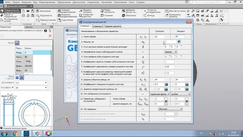243x137 pixels.
Task: Expand the toolset list chevron below Инструменты эскиза
Action: (10, 24)
